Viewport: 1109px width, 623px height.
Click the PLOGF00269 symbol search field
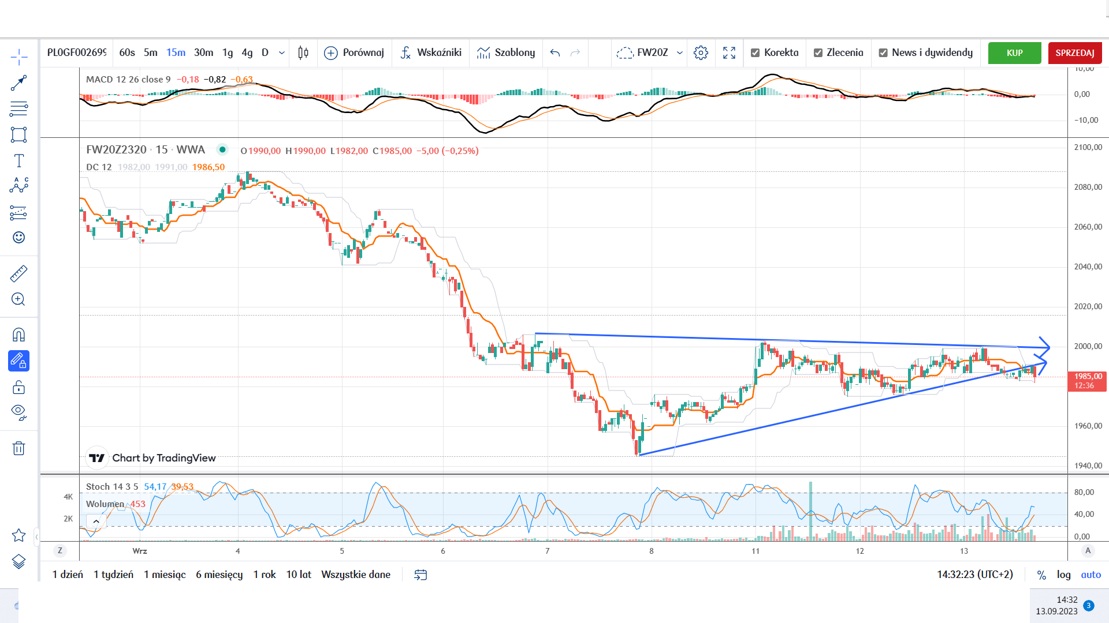coord(77,52)
